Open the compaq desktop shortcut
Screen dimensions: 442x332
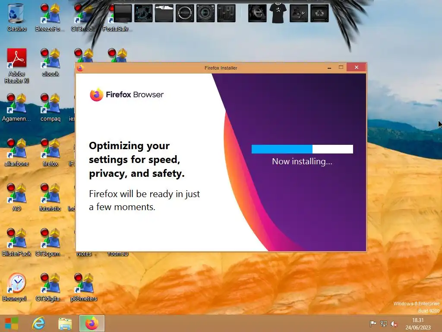[50, 108]
